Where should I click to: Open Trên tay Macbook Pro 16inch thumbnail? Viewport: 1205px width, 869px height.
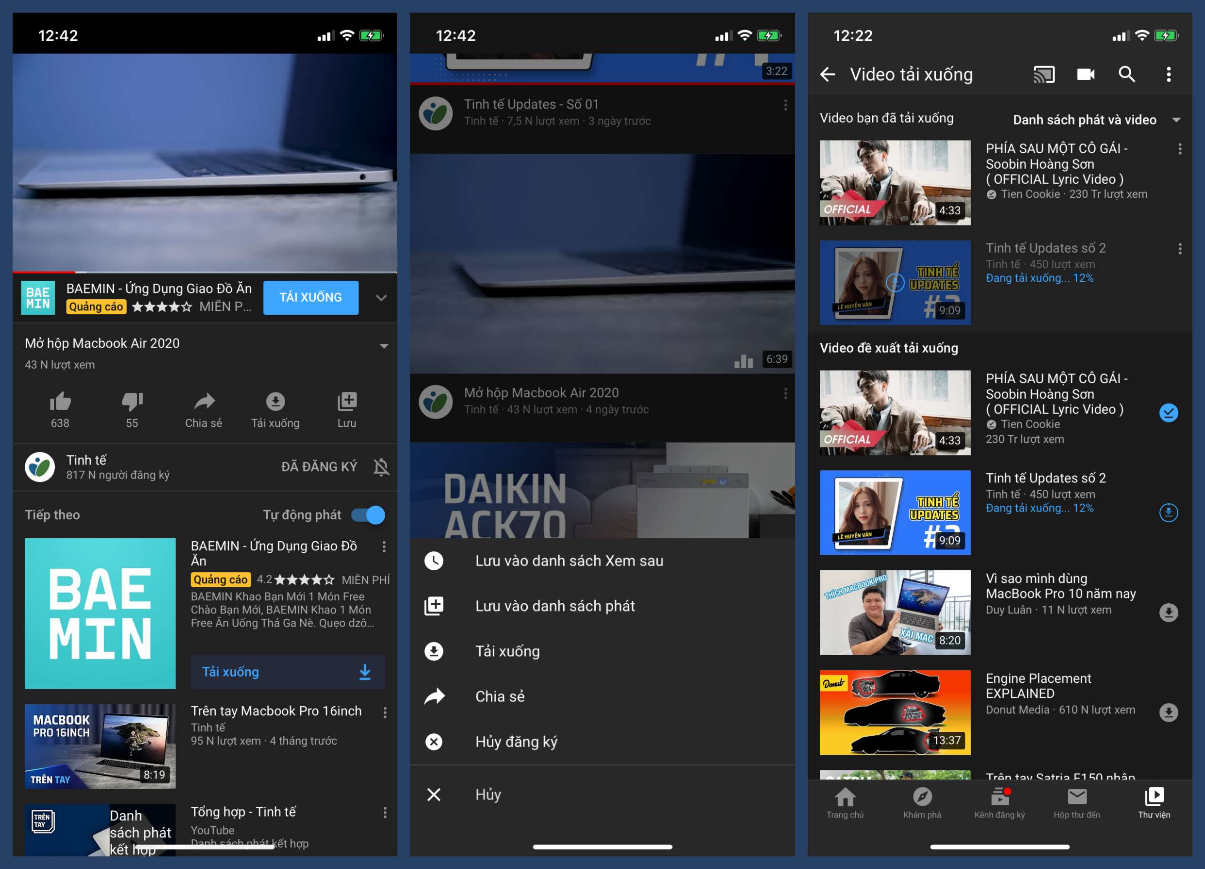(100, 746)
